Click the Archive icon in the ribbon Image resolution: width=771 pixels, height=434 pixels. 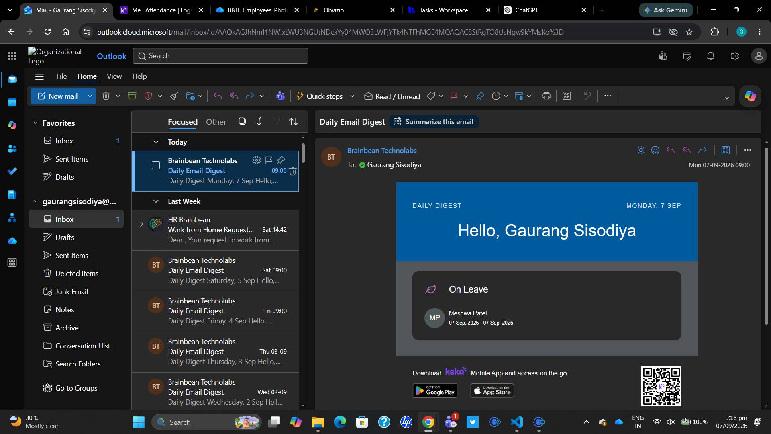coord(132,96)
